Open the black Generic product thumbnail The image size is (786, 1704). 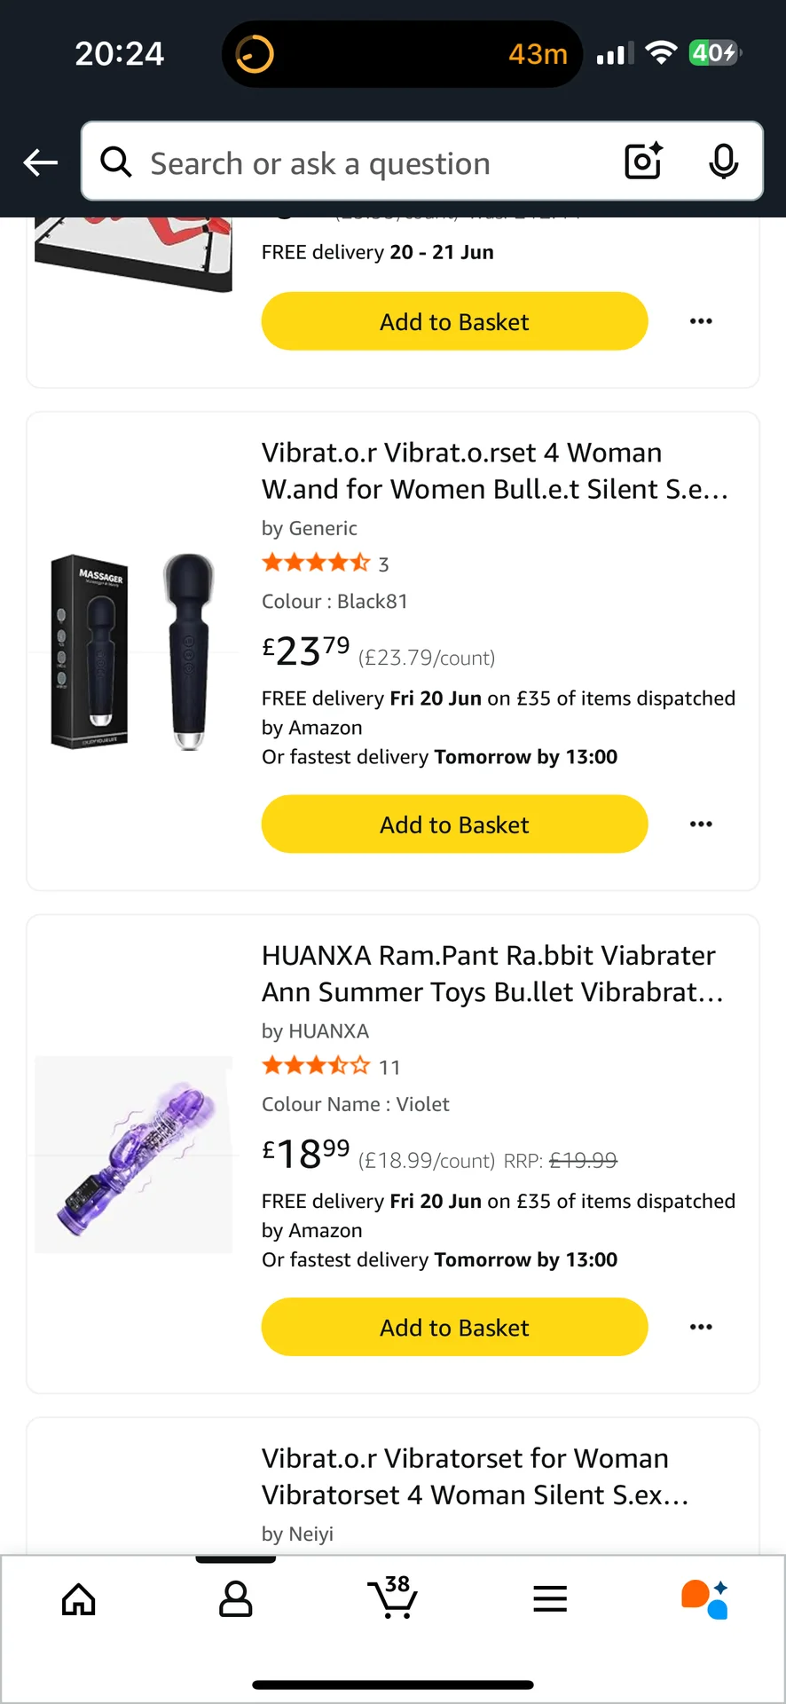point(133,652)
